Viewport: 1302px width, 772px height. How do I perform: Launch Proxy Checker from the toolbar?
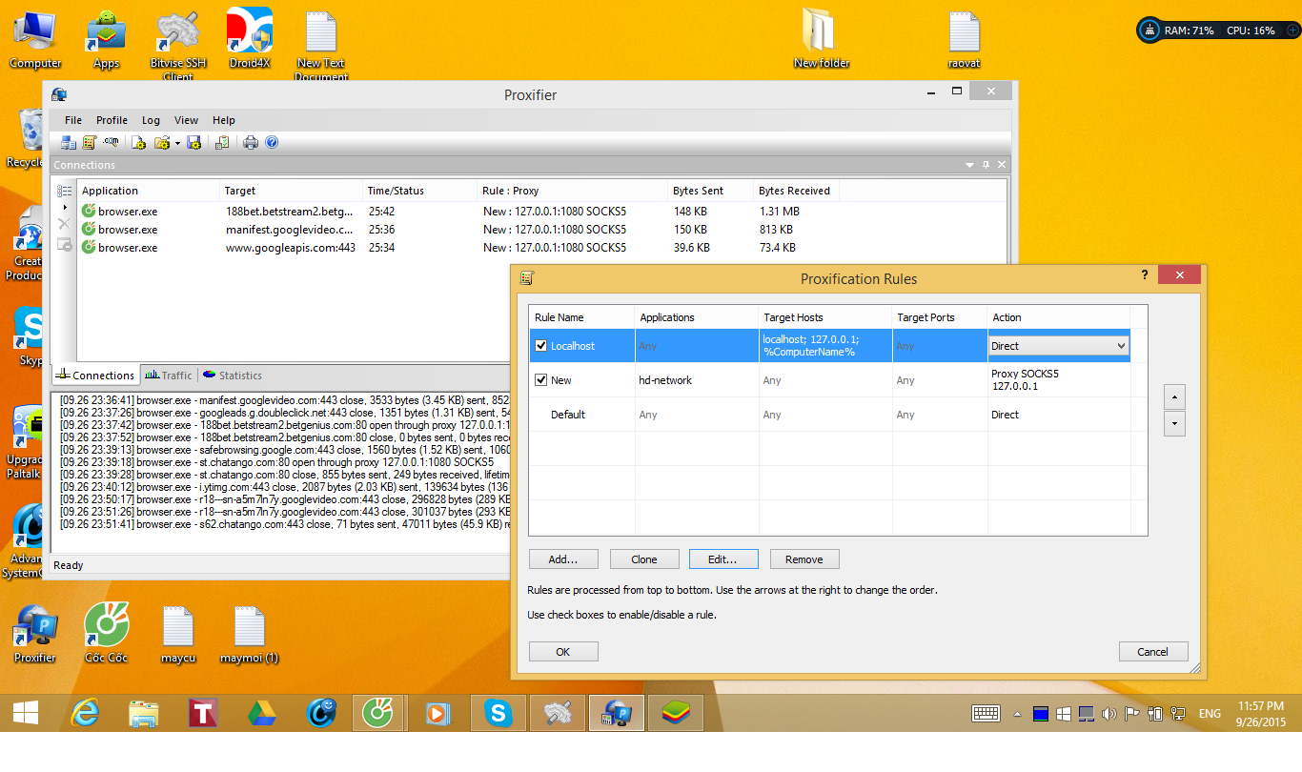(222, 142)
